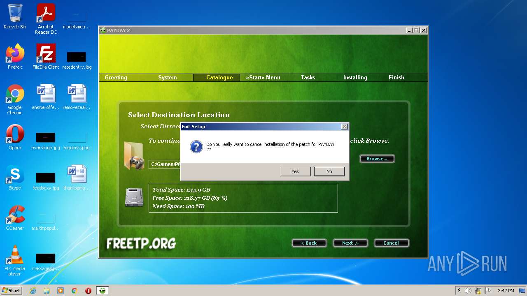This screenshot has width=527, height=296.
Task: Select the Finish step tab
Action: point(396,77)
